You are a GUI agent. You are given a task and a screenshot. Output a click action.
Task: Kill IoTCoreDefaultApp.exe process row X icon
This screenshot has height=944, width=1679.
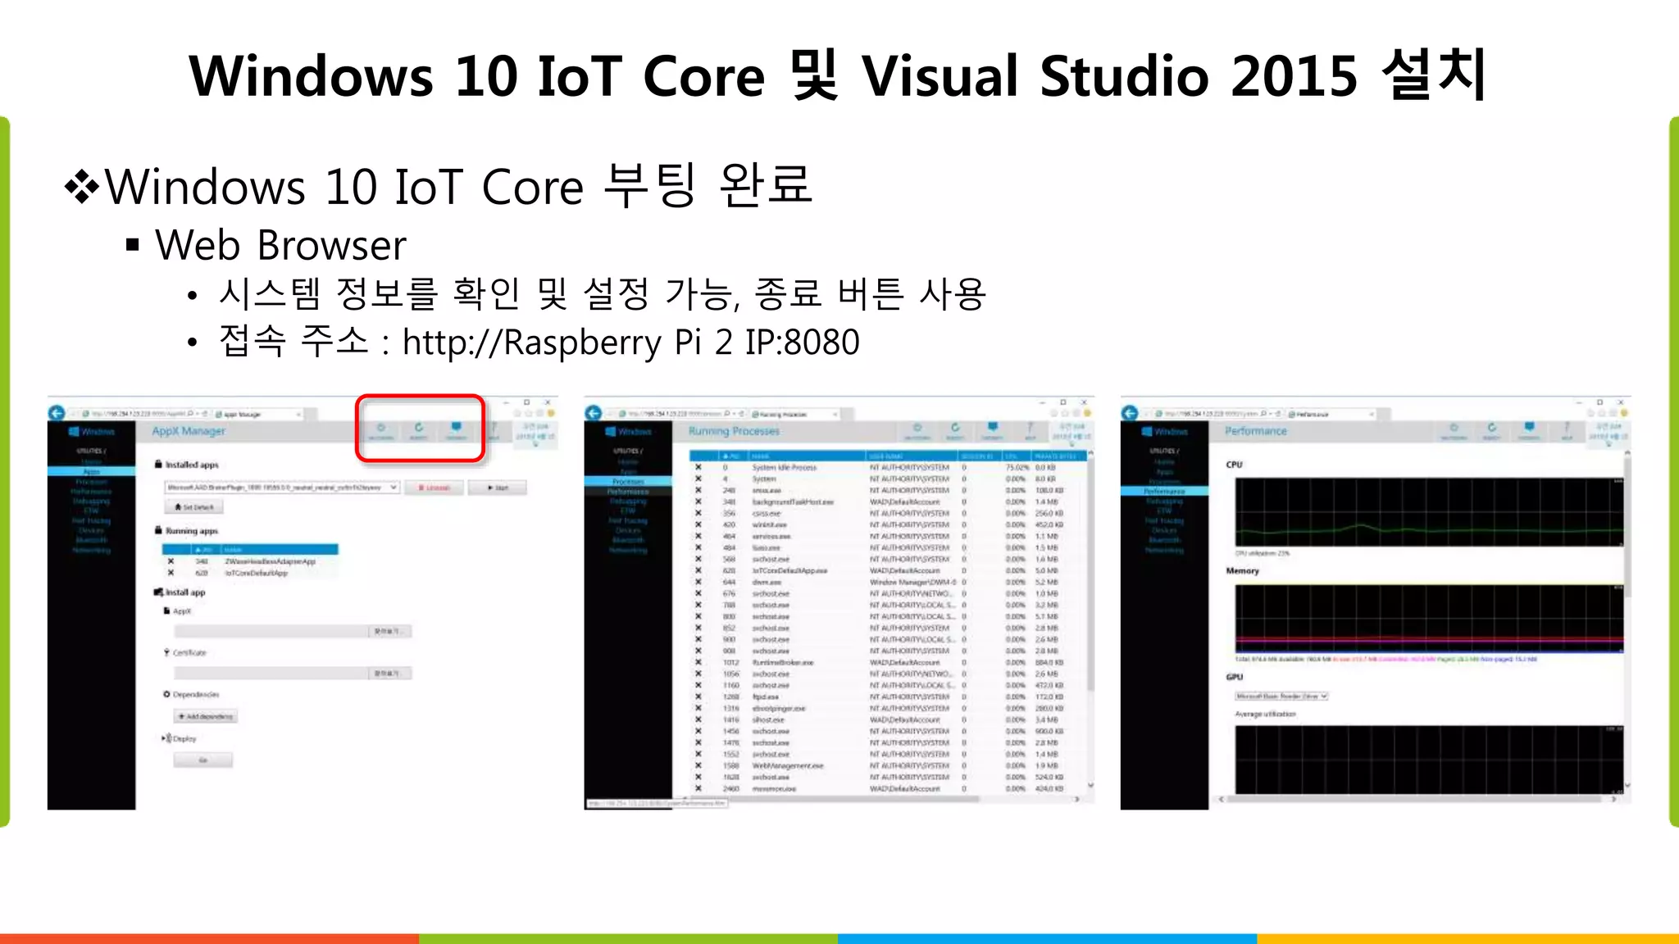pos(698,570)
